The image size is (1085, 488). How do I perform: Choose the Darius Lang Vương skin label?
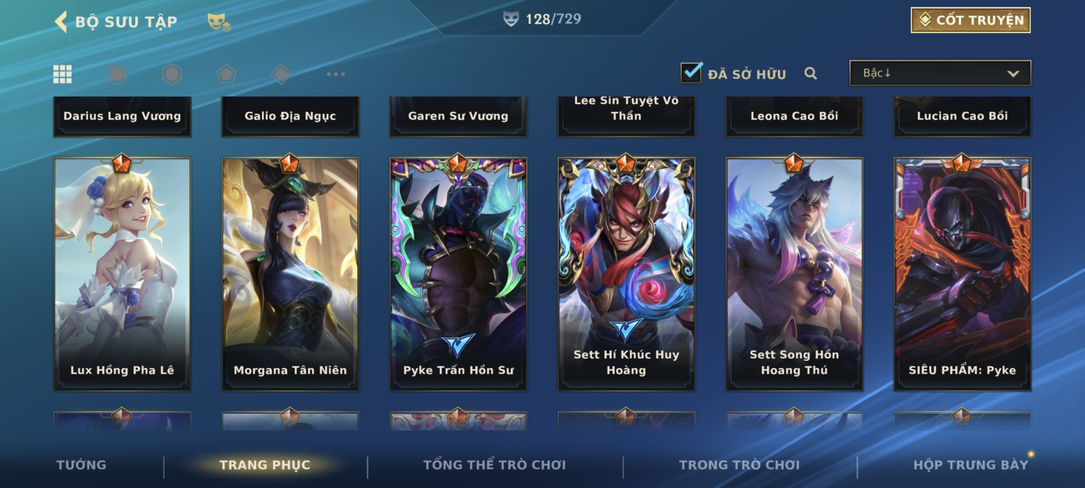(122, 116)
